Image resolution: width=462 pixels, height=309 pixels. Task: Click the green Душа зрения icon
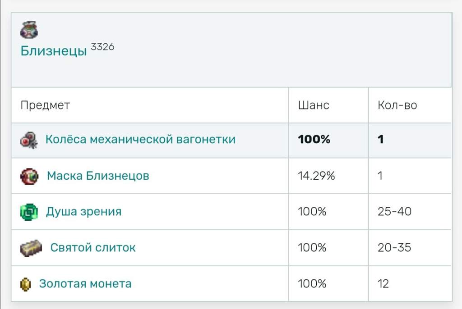pos(29,212)
